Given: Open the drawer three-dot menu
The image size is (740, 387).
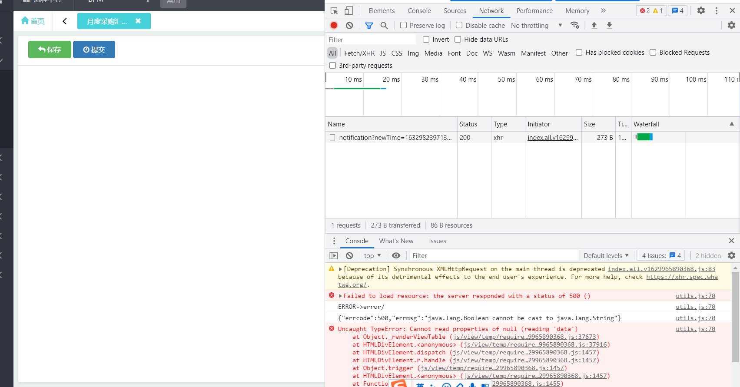Looking at the screenshot, I should pos(334,241).
